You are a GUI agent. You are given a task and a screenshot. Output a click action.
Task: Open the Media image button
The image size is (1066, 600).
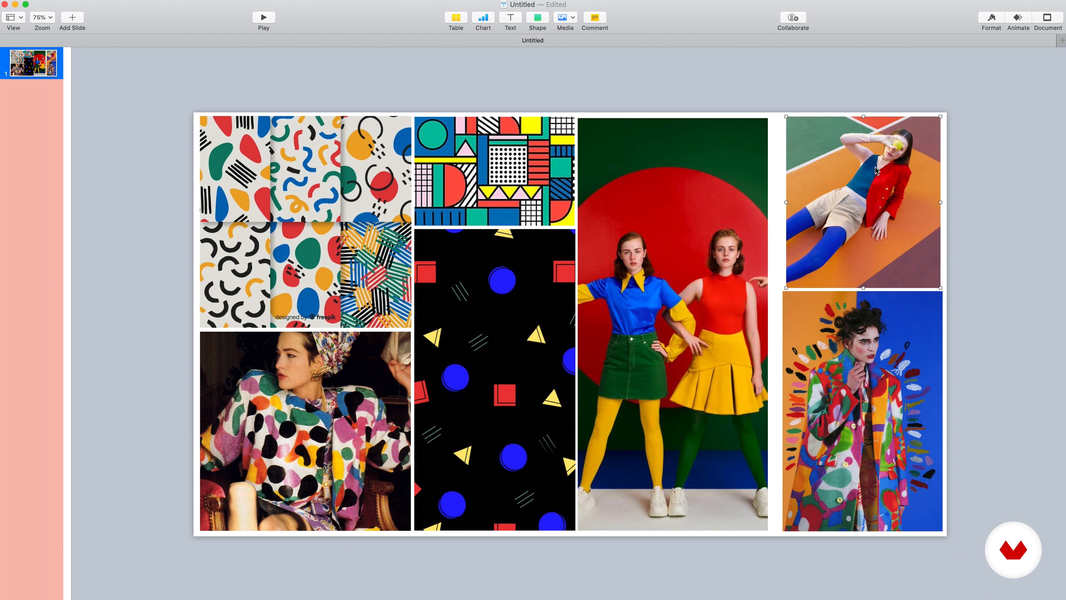click(x=562, y=17)
